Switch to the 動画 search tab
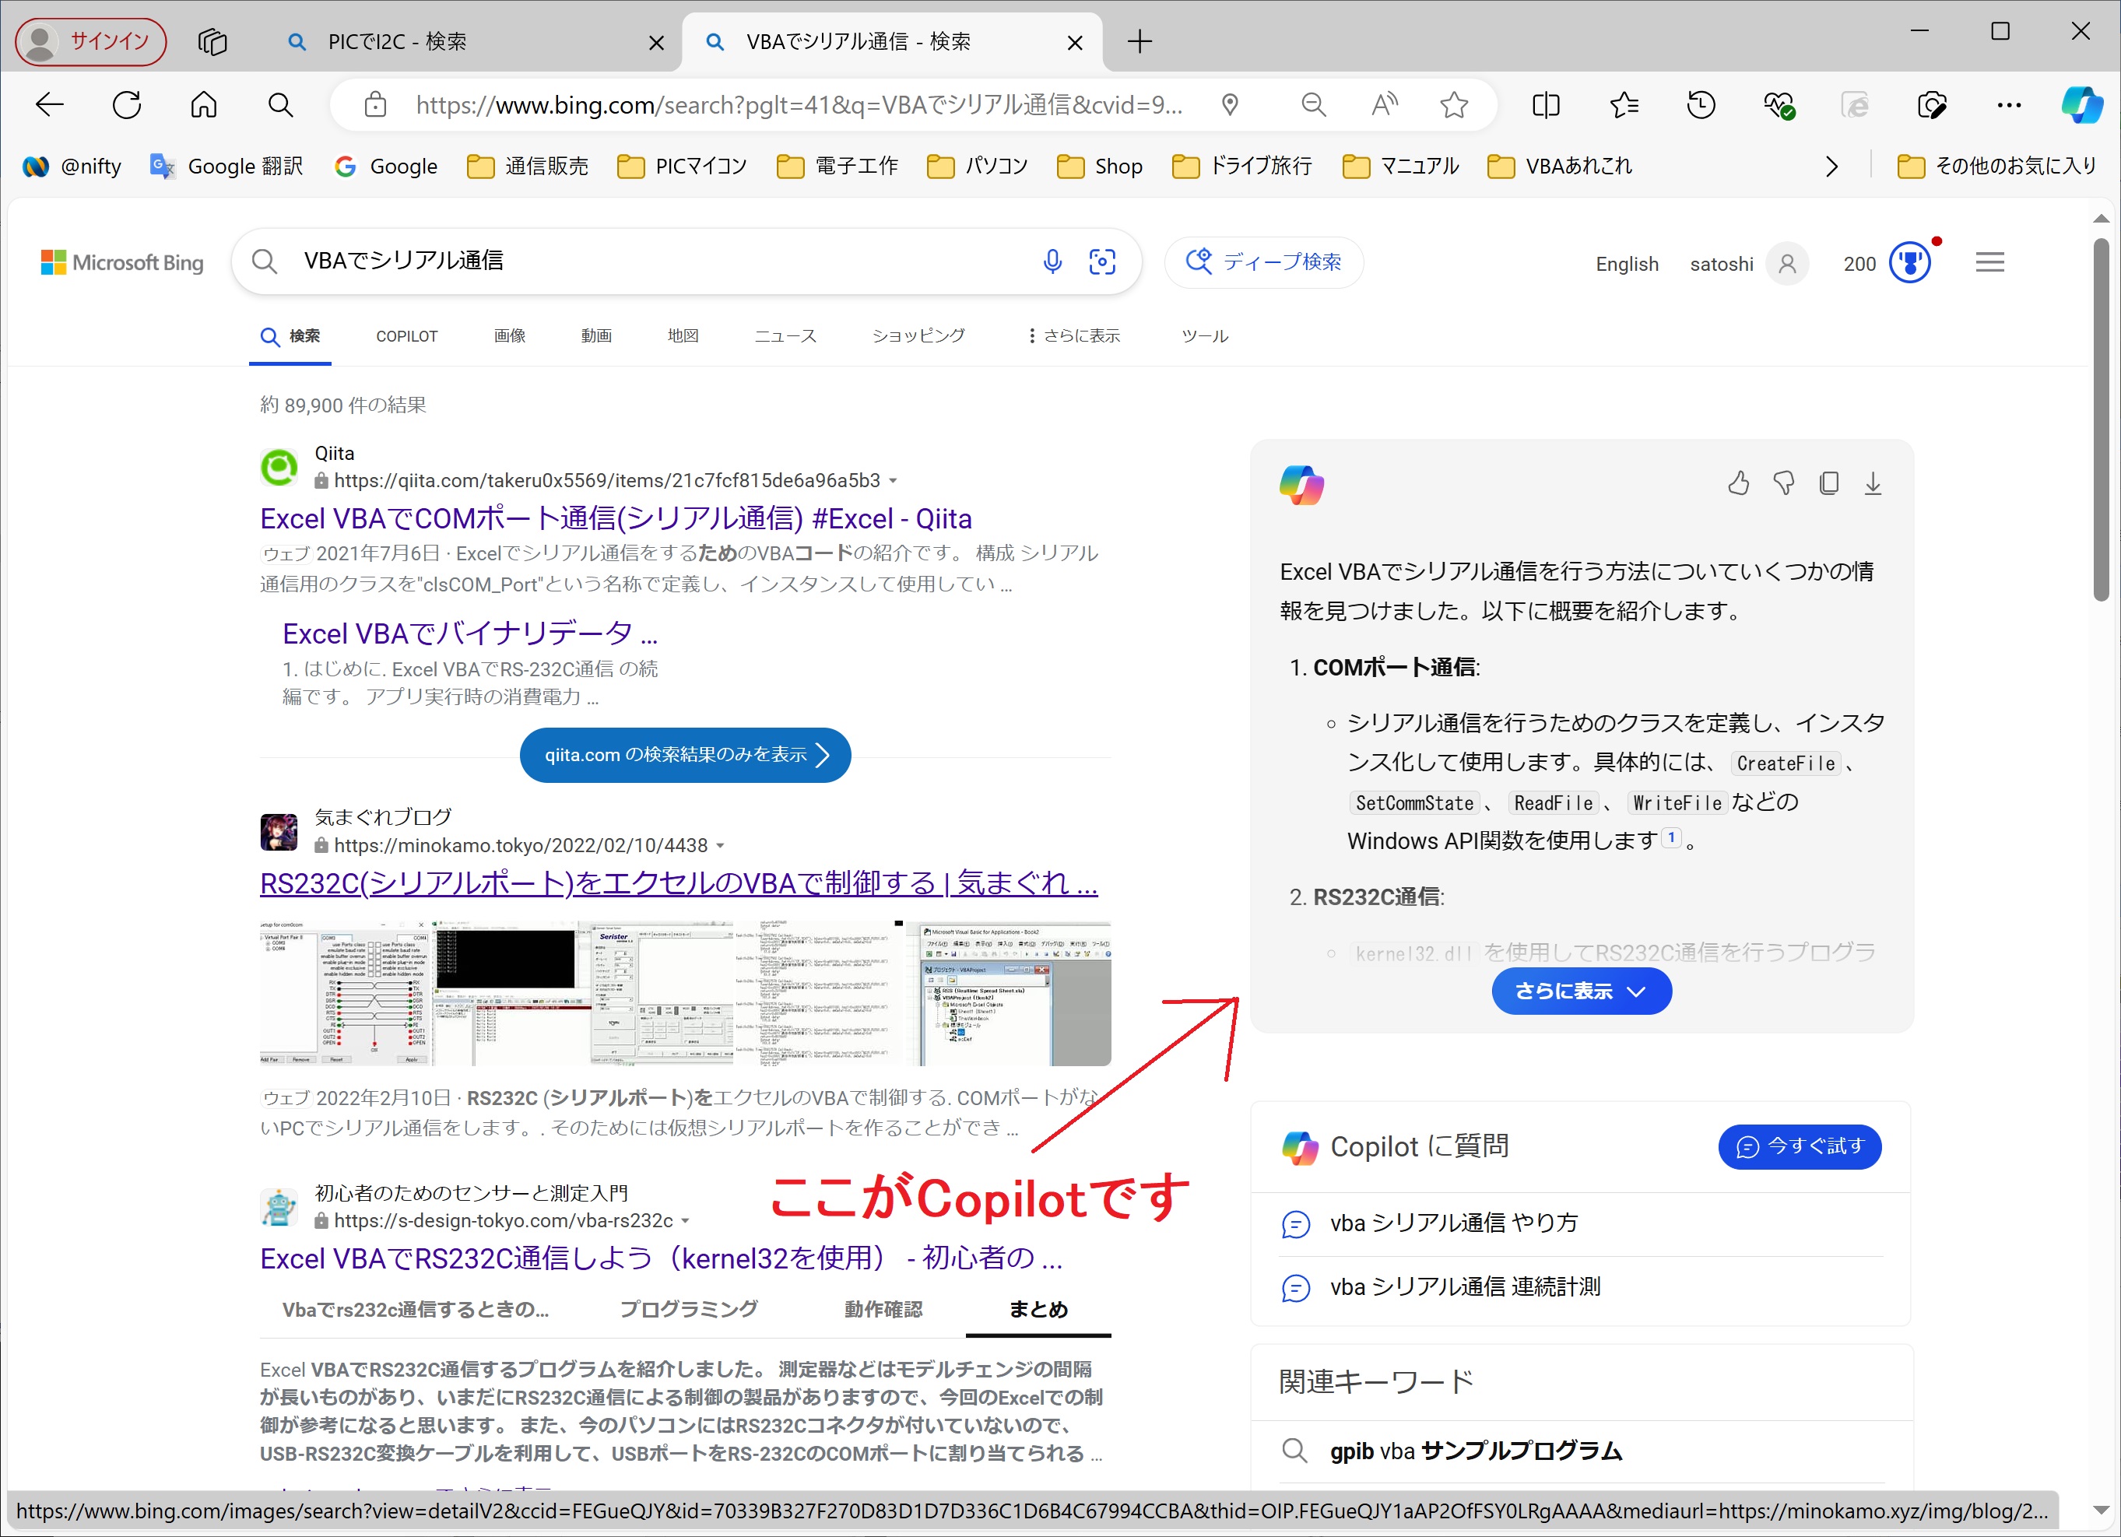Screen dimensions: 2121x1537 [x=597, y=335]
